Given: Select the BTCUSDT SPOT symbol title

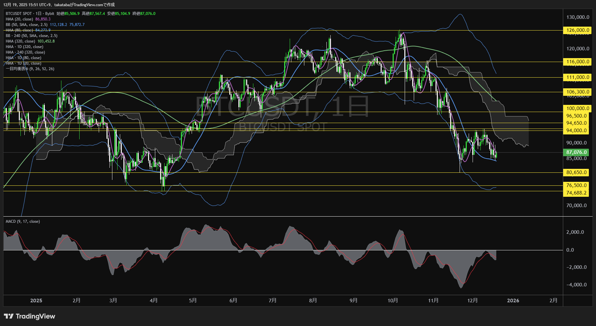Looking at the screenshot, I should pyautogui.click(x=19, y=14).
